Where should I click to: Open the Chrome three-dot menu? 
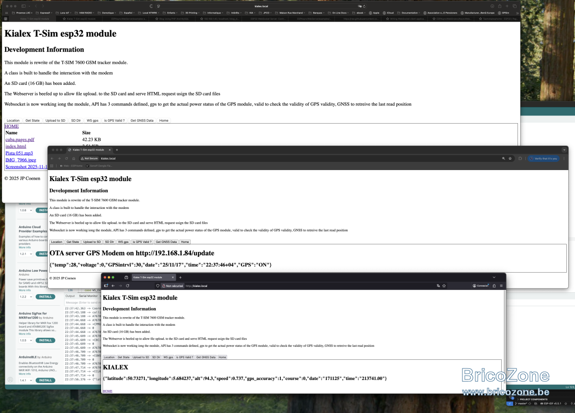pyautogui.click(x=564, y=158)
